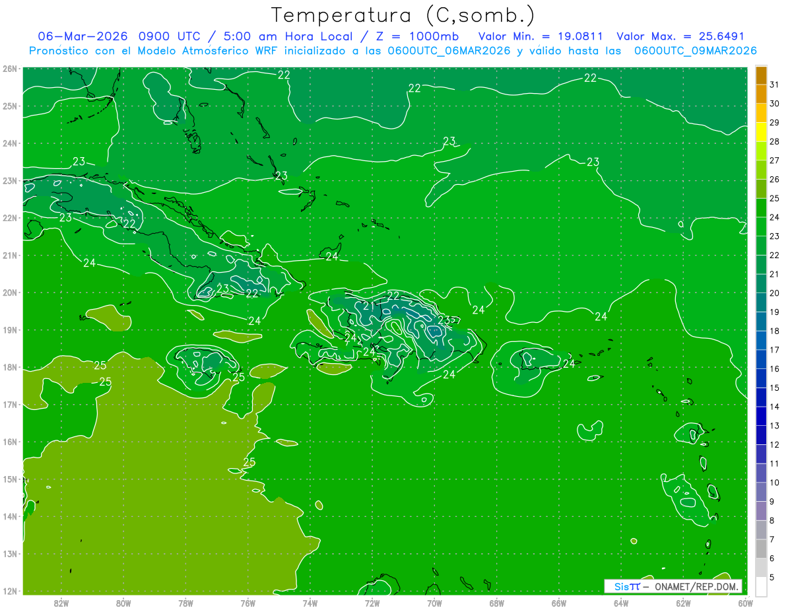Click the legend swatch between 12 and 13
The width and height of the screenshot is (792, 612).
click(x=761, y=435)
